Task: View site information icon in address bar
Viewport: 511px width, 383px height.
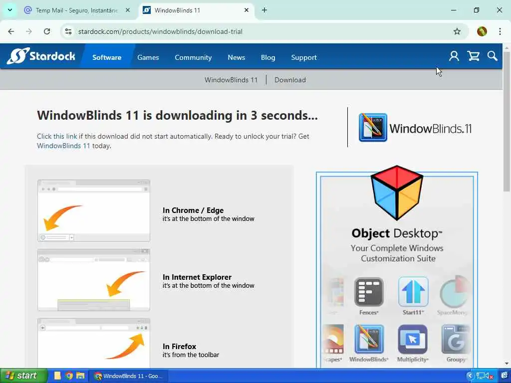Action: coord(68,31)
